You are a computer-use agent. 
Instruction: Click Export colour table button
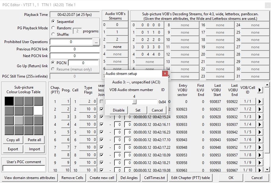pyautogui.click(x=13, y=149)
